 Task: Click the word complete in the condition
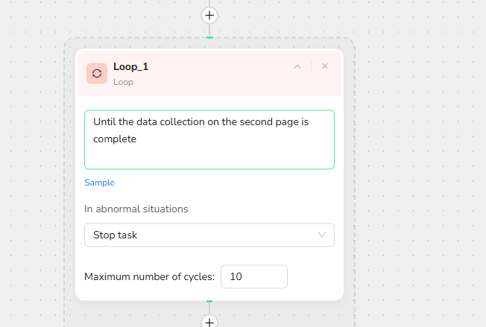(114, 139)
